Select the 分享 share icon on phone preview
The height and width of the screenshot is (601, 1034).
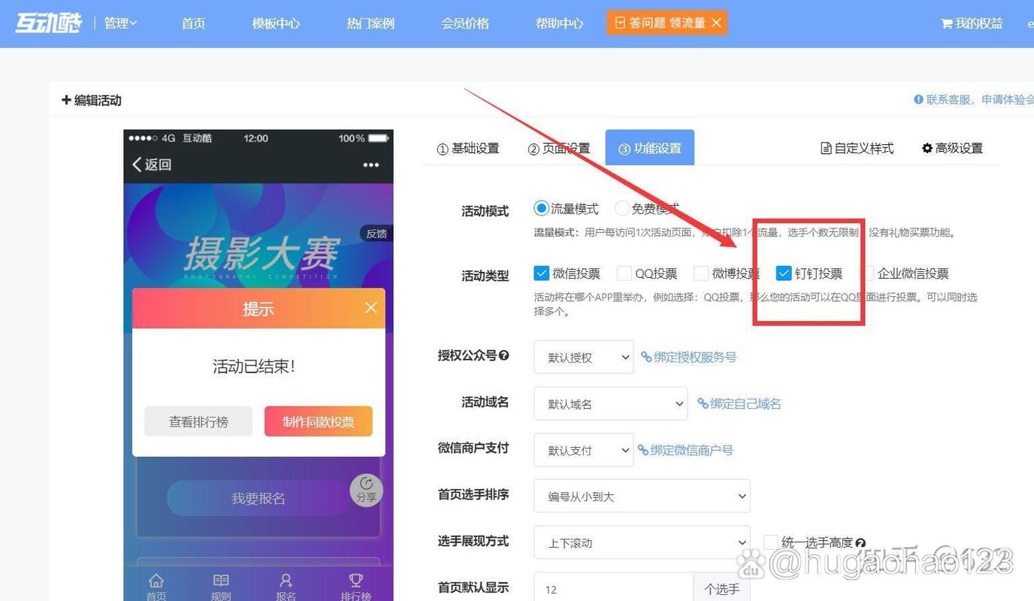366,491
